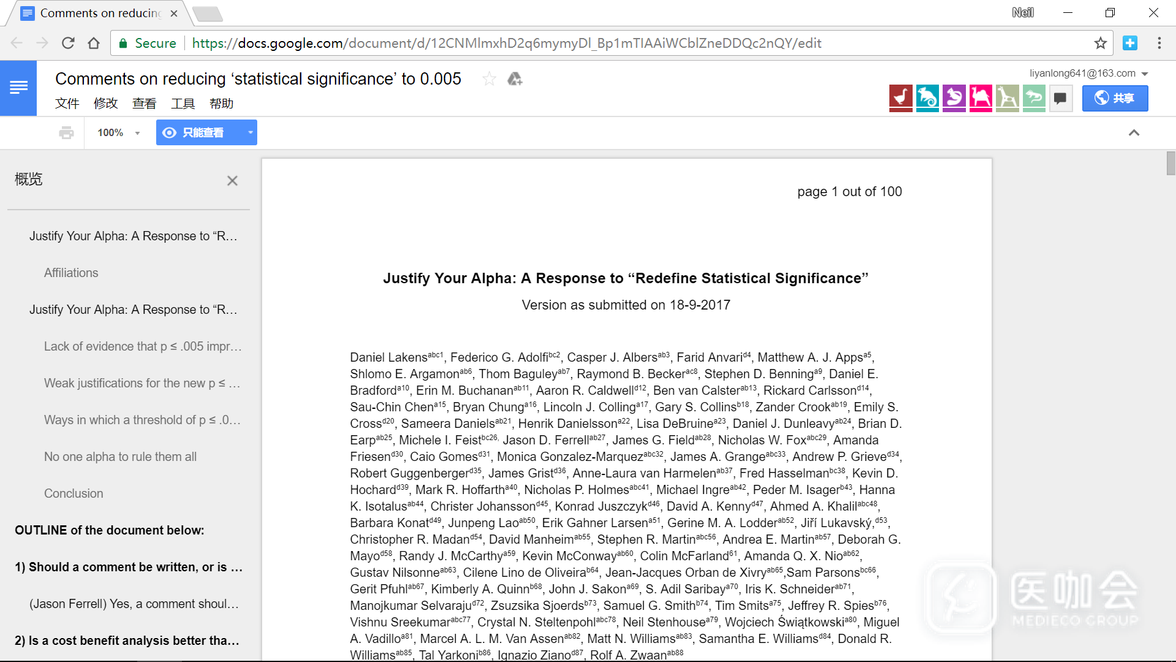Image resolution: width=1176 pixels, height=662 pixels.
Task: Click the blue 共享 share button
Action: (1115, 98)
